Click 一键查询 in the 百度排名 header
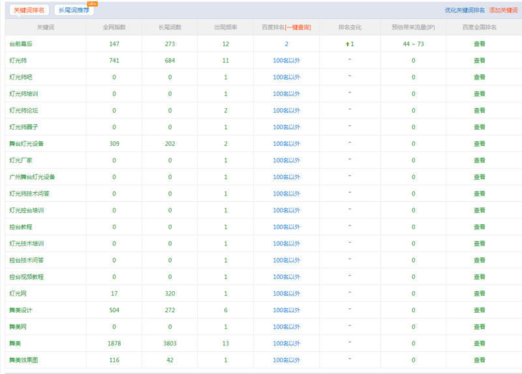Image resolution: width=522 pixels, height=374 pixels. pos(298,27)
